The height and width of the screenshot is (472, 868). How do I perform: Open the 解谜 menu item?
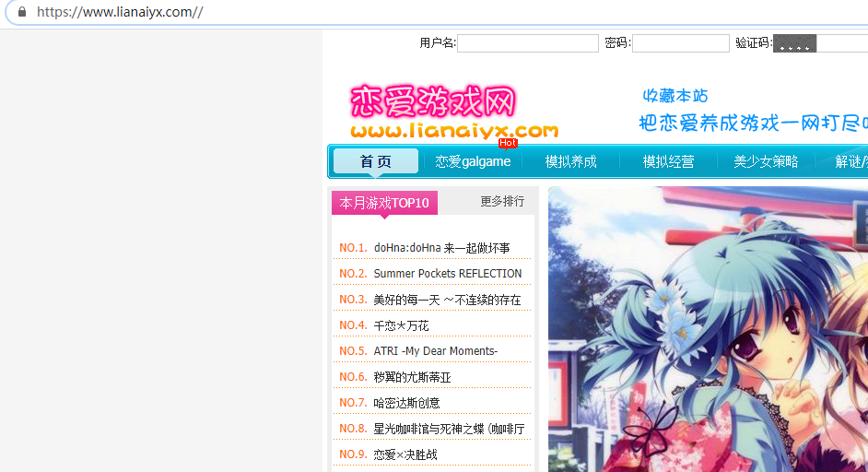click(x=851, y=161)
